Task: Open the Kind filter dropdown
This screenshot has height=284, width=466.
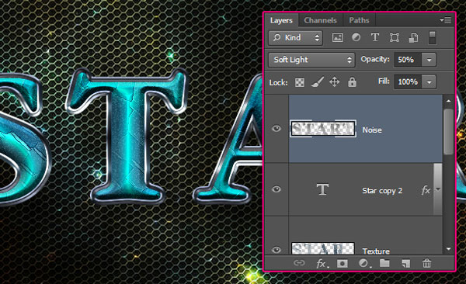Action: tap(295, 38)
